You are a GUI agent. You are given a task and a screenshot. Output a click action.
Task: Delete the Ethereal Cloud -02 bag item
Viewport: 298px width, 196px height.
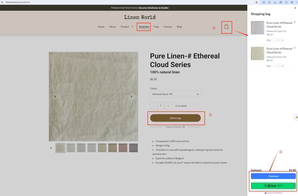click(x=295, y=48)
